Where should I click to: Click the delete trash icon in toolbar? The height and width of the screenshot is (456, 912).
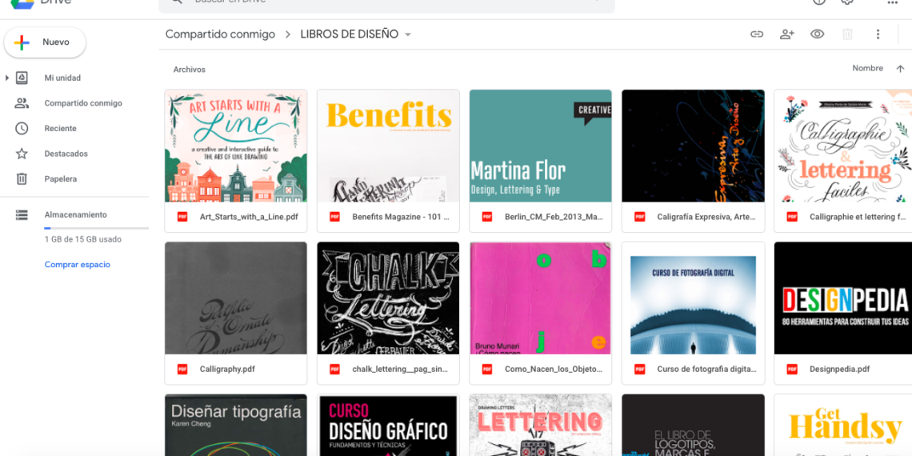[847, 34]
